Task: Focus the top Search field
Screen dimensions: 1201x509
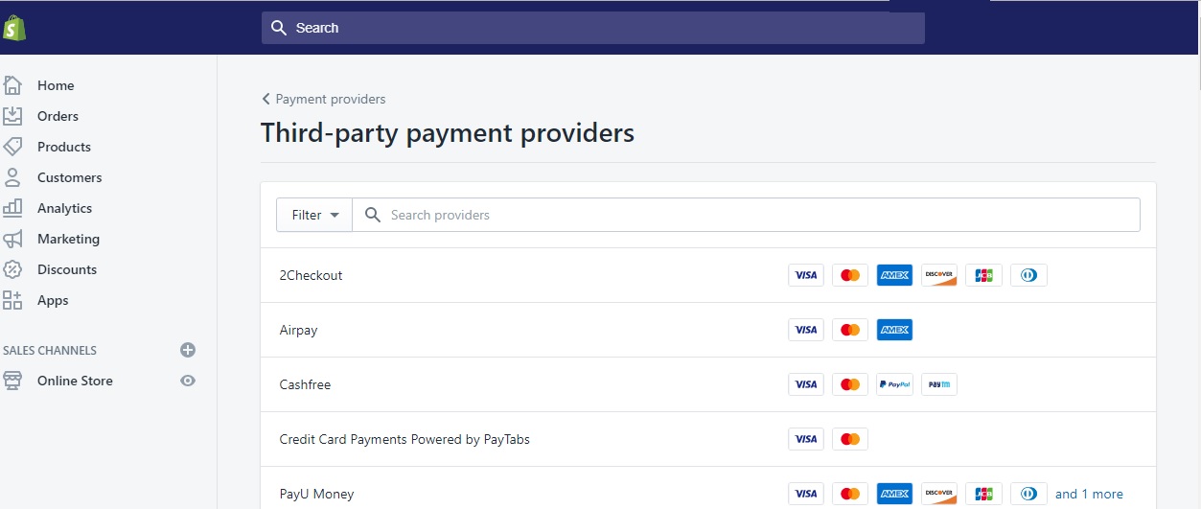Action: click(593, 28)
